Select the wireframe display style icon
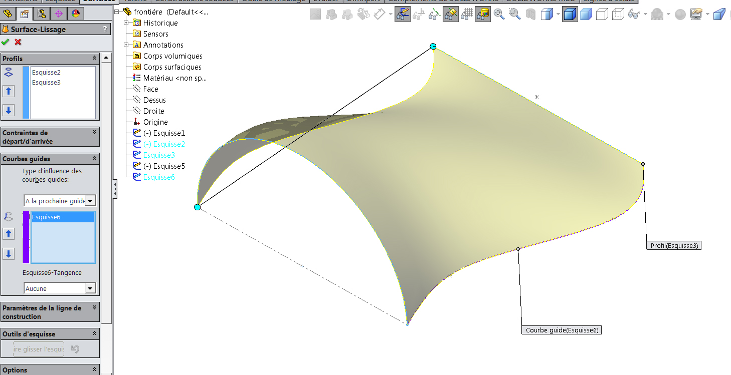This screenshot has height=375, width=731. click(x=618, y=14)
